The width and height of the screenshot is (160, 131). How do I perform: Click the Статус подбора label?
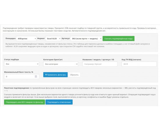[x=11, y=59]
